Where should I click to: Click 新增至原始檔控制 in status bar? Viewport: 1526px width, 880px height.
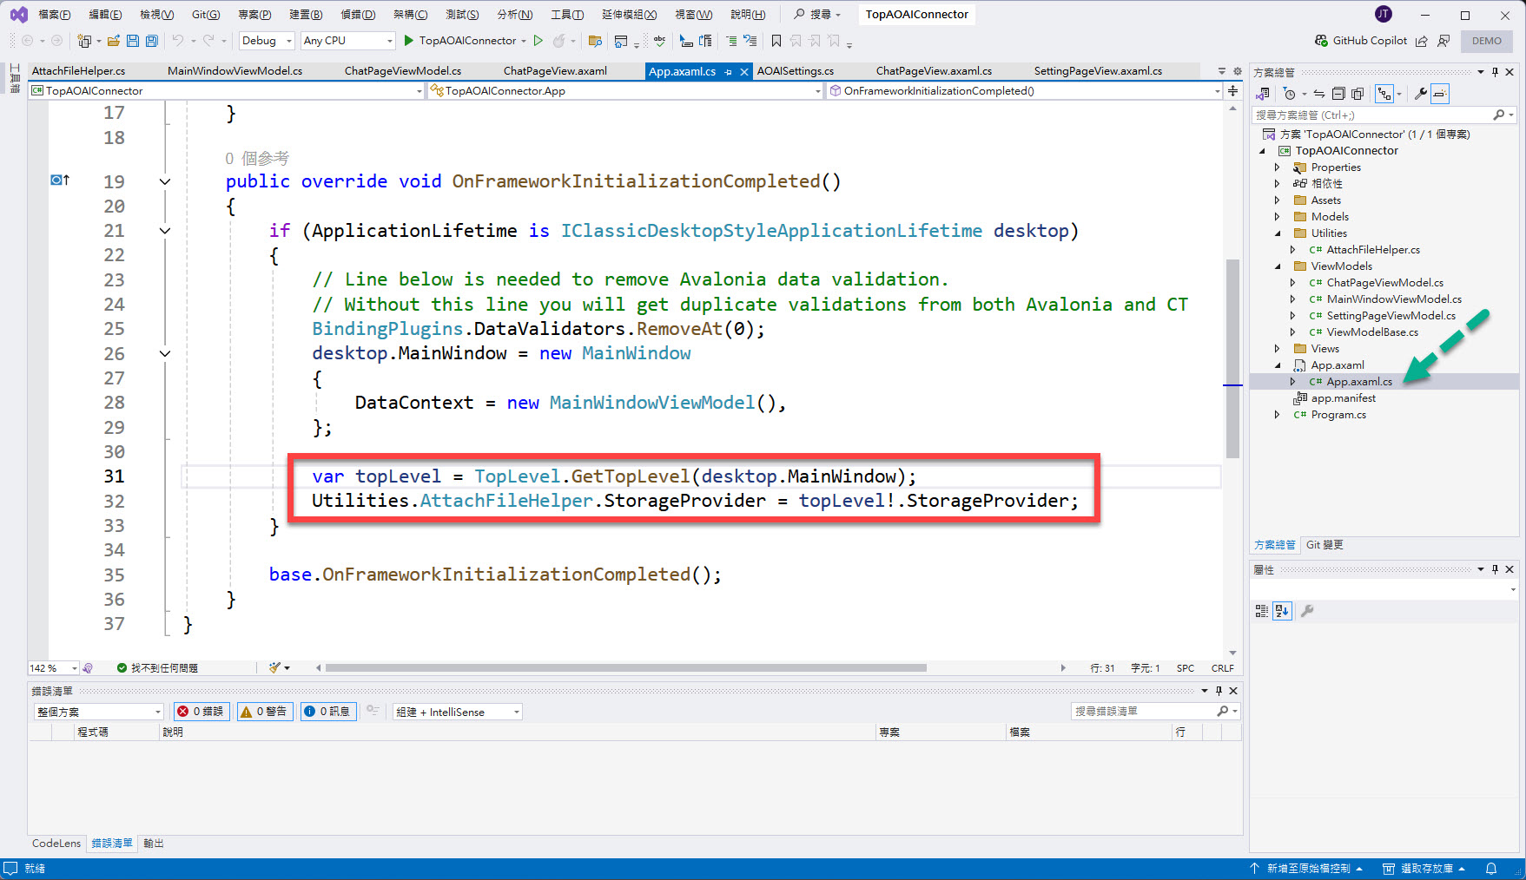[1306, 869]
